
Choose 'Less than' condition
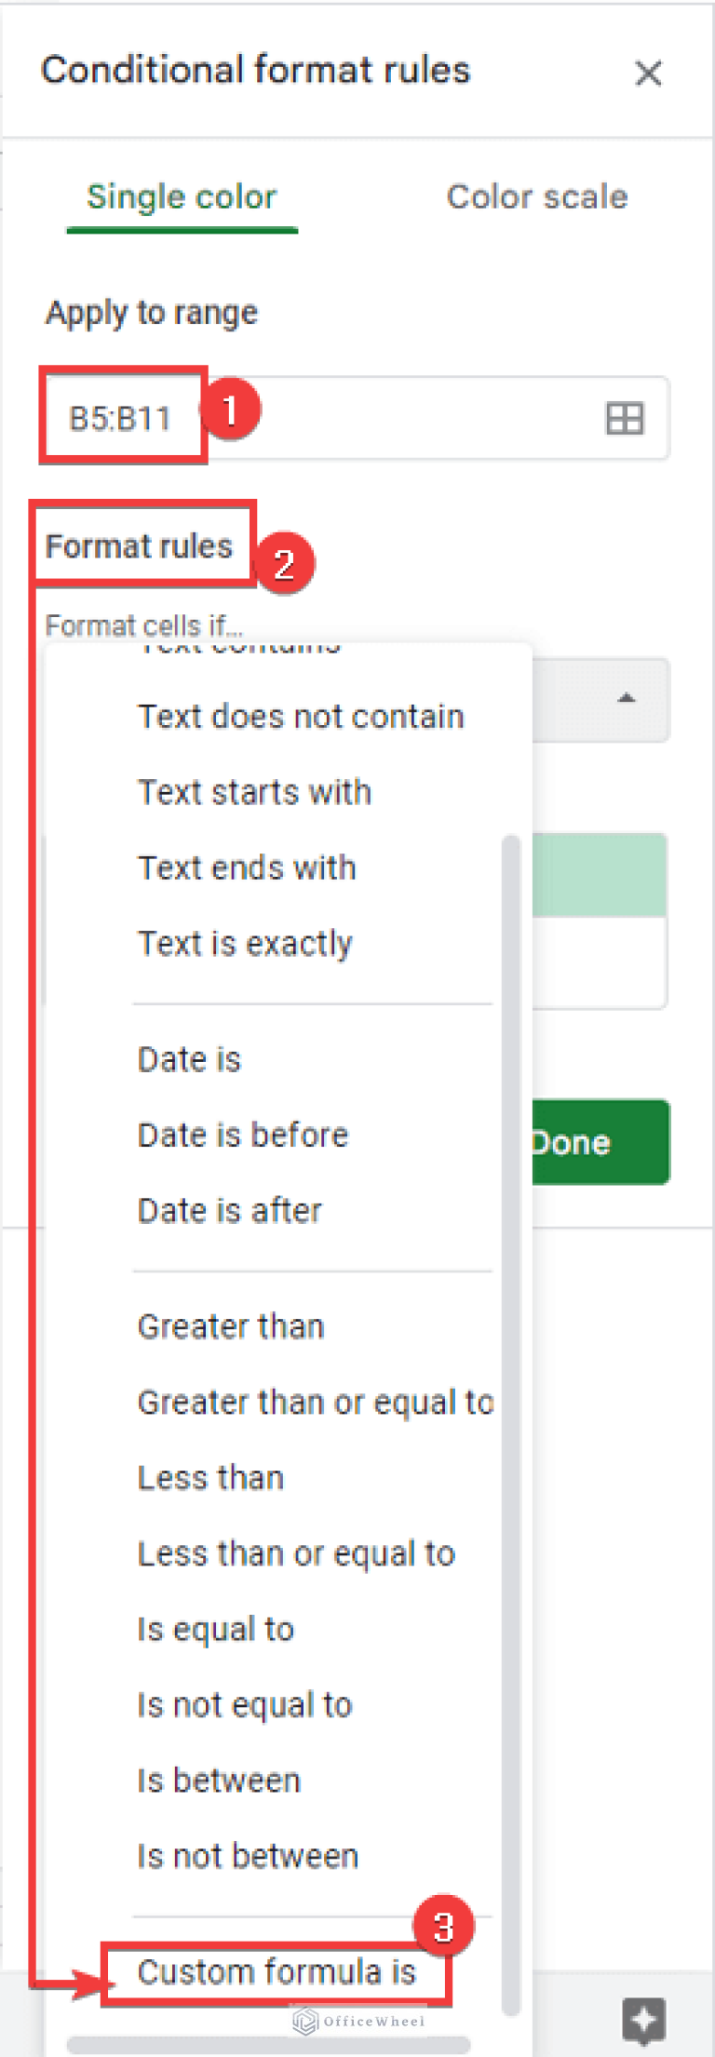(x=210, y=1478)
